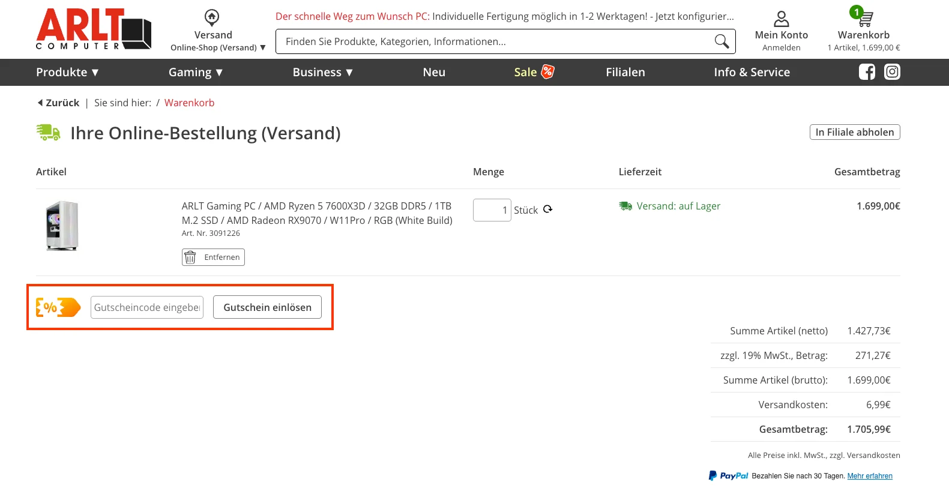Image resolution: width=949 pixels, height=503 pixels.
Task: Expand the Business menu
Action: tap(322, 72)
